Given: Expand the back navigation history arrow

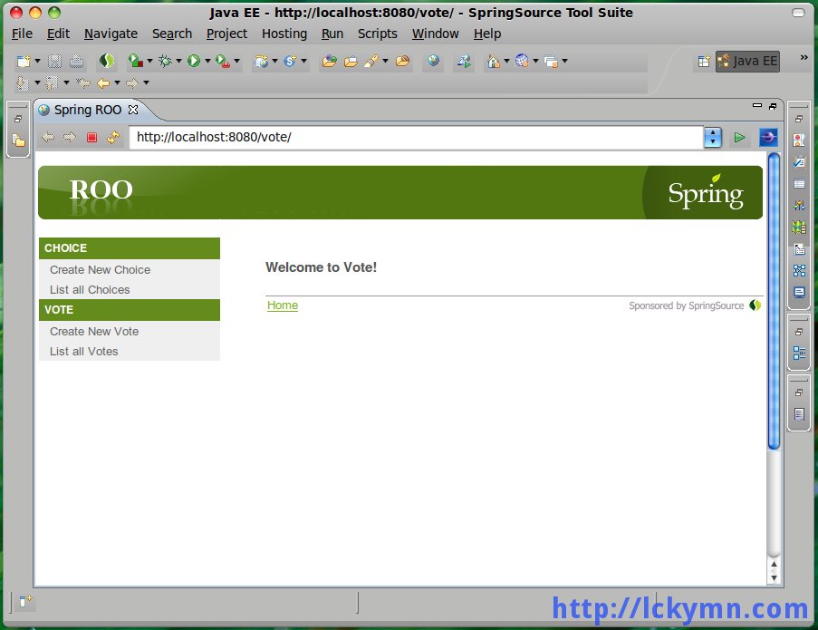Looking at the screenshot, I should coord(117,82).
